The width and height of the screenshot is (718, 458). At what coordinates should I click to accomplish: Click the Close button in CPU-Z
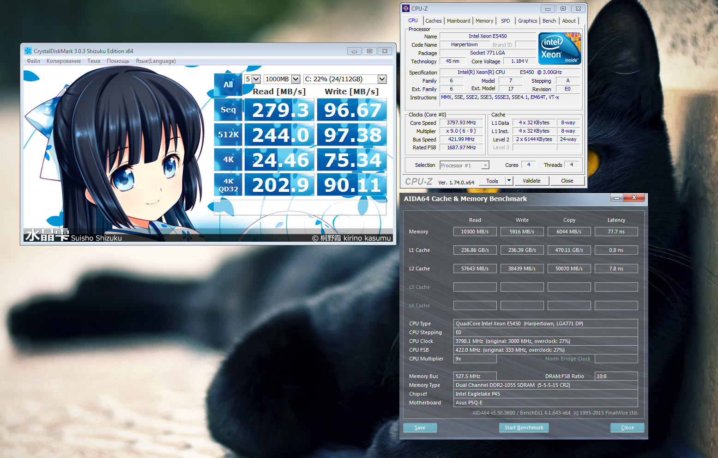point(567,181)
